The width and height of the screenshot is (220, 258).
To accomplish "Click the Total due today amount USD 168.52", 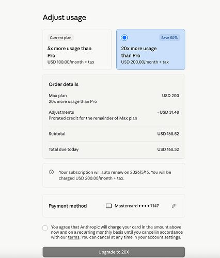I will 168,149.
